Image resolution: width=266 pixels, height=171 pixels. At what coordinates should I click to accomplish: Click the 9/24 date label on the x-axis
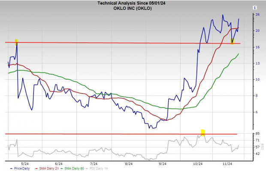[x=163, y=164]
